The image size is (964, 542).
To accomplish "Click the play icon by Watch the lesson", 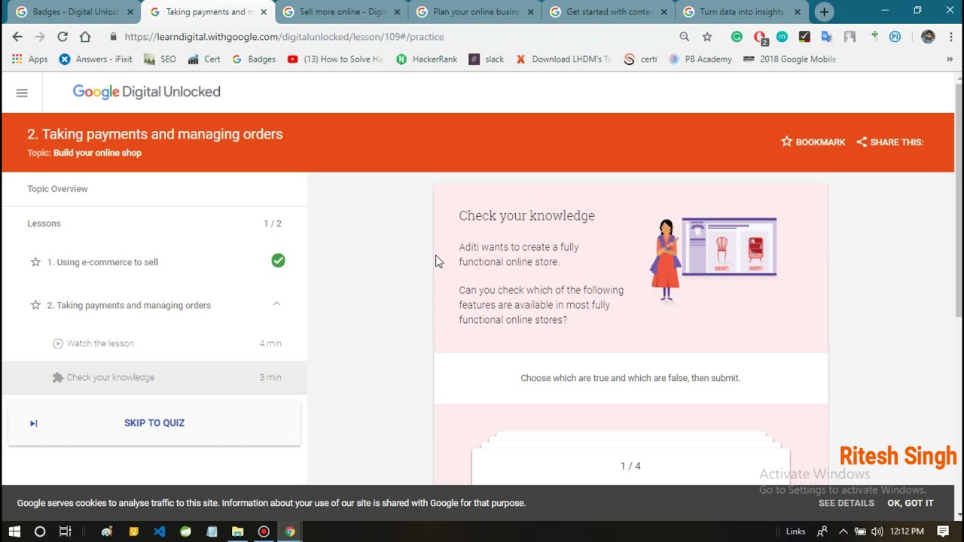I will tap(58, 343).
